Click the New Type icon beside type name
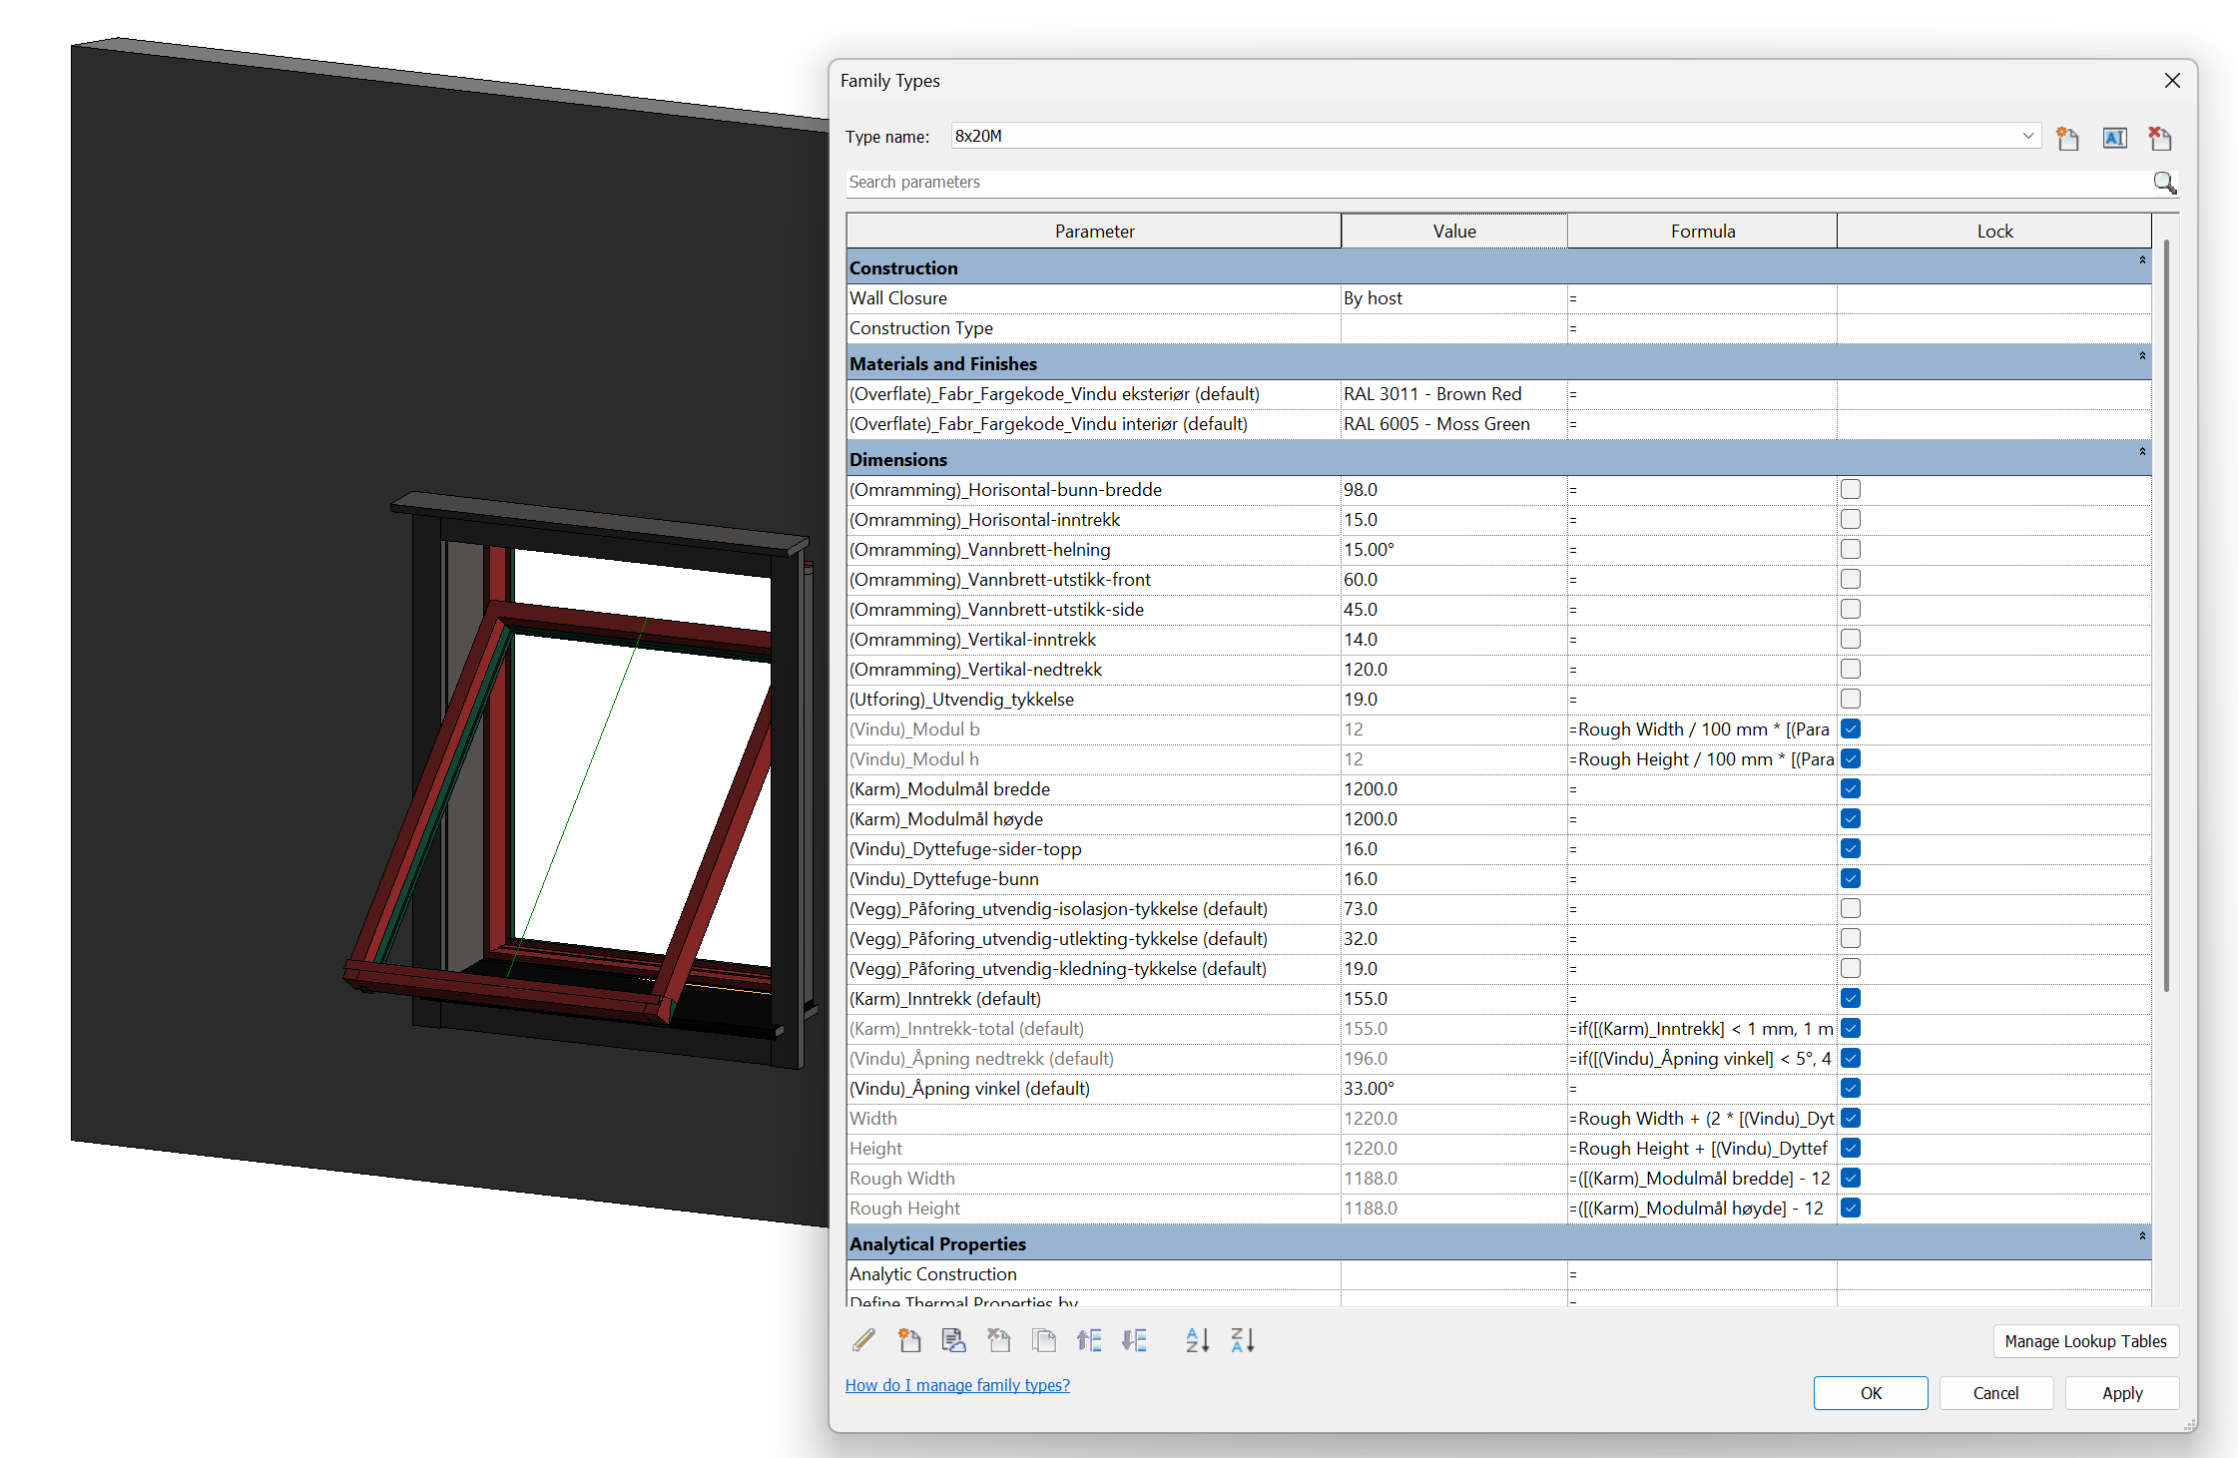 (2067, 138)
